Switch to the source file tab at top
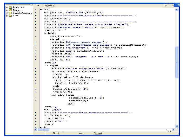Viewport: 187px width, 140px height. tap(49, 6)
